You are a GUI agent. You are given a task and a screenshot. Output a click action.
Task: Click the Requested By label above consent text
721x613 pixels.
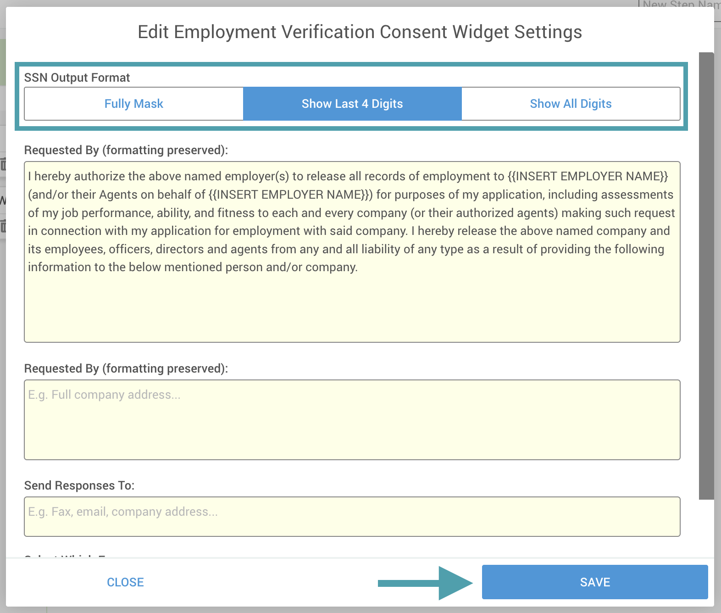click(126, 150)
